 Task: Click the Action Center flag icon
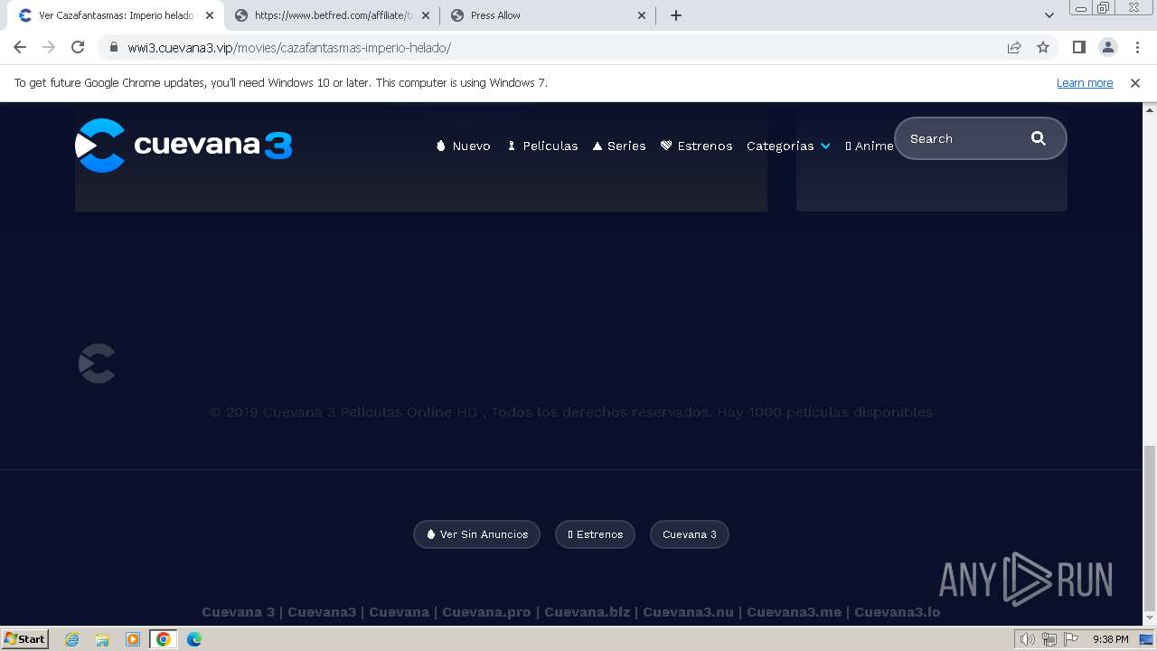click(x=1070, y=639)
